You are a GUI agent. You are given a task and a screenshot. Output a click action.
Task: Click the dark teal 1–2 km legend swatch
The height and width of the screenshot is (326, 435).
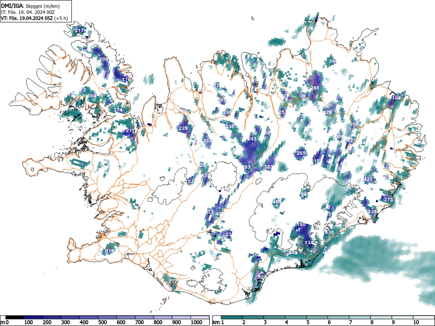tap(232, 317)
